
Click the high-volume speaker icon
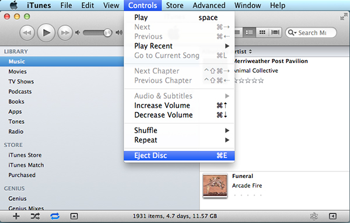(x=119, y=33)
